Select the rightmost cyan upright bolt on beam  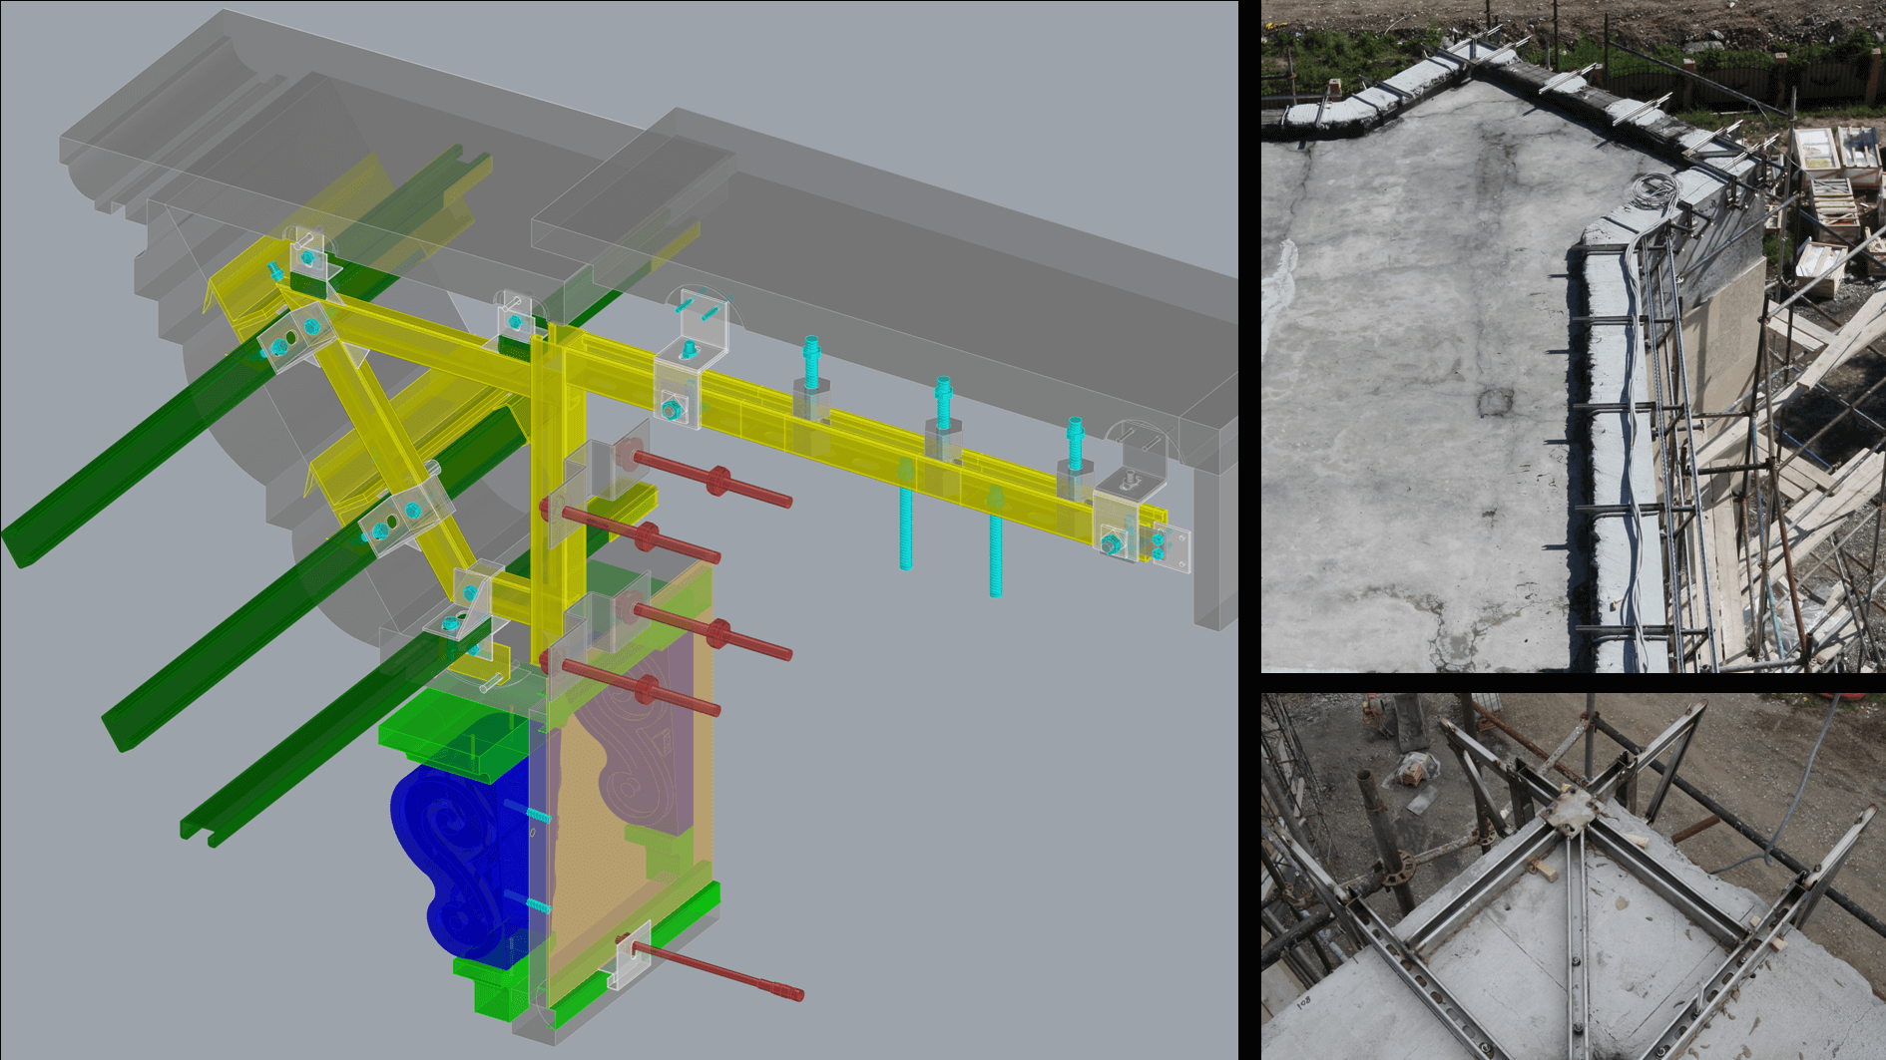pos(1075,444)
